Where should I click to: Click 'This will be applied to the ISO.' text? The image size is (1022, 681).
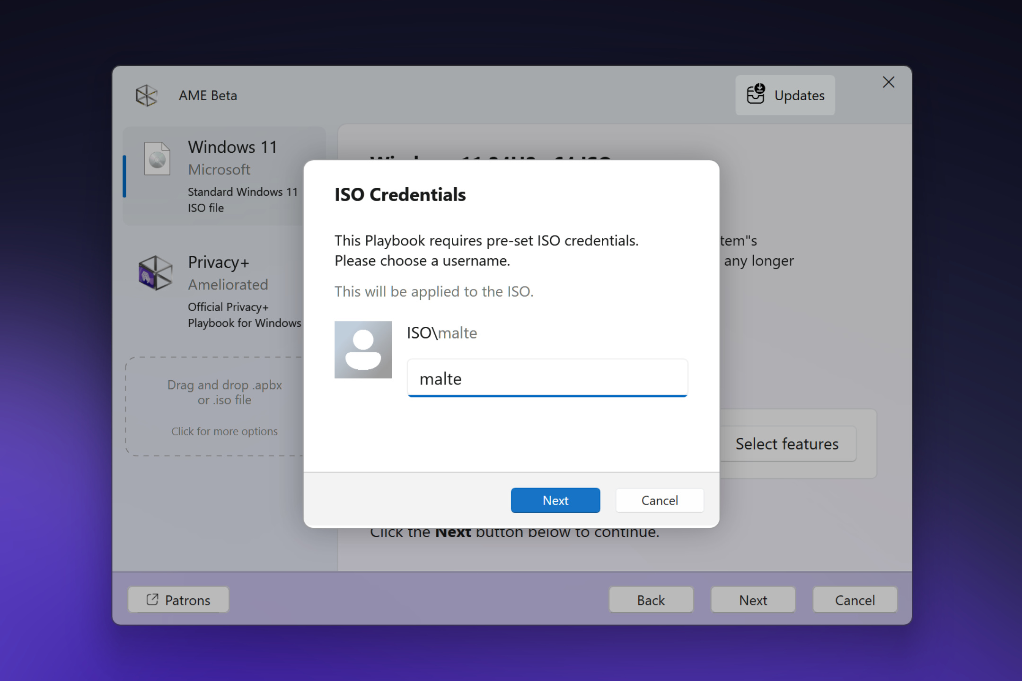pos(434,291)
